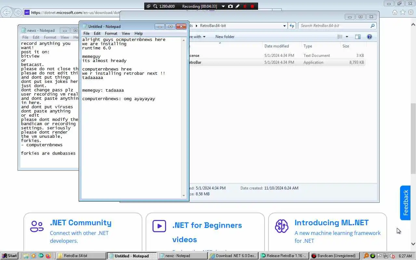
Task: Click the Bandicam magnifier size icon
Action: 155,6
